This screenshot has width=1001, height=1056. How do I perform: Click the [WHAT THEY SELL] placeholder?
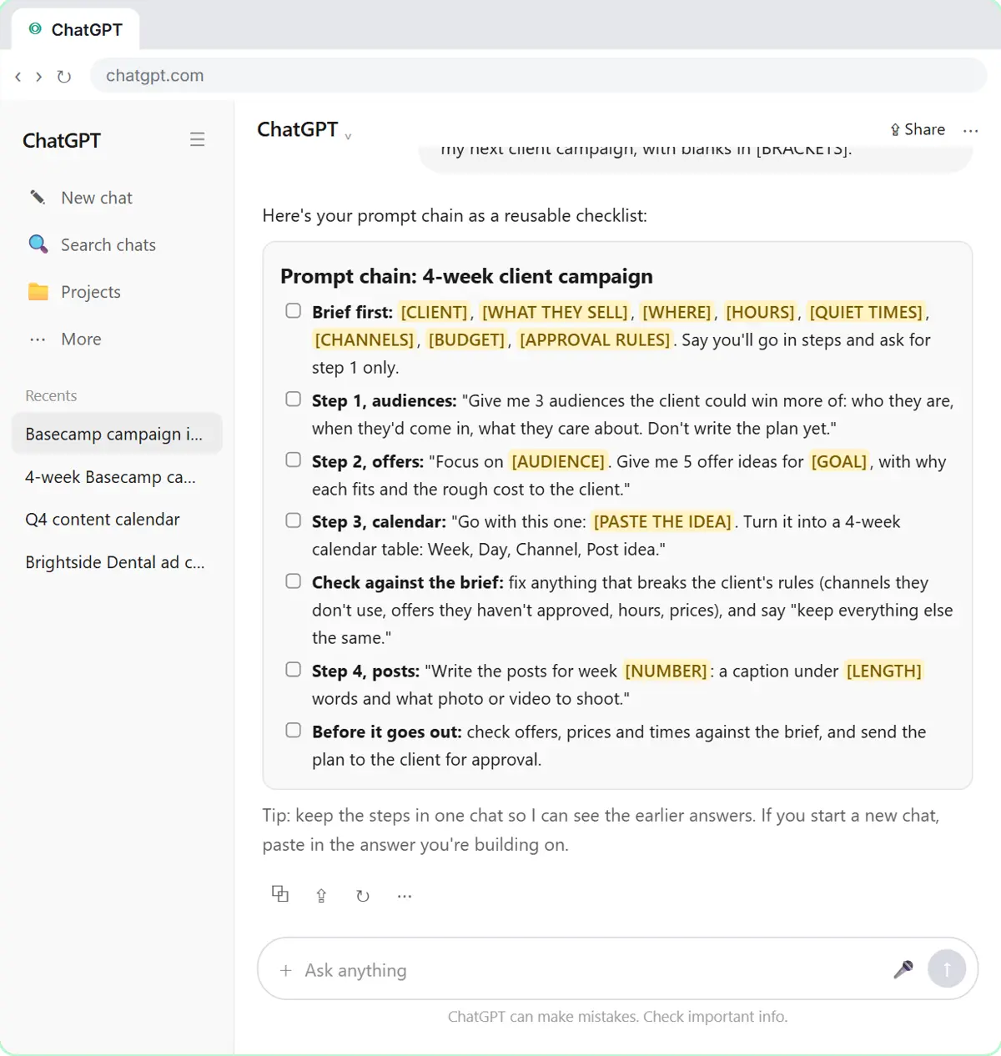pyautogui.click(x=555, y=312)
